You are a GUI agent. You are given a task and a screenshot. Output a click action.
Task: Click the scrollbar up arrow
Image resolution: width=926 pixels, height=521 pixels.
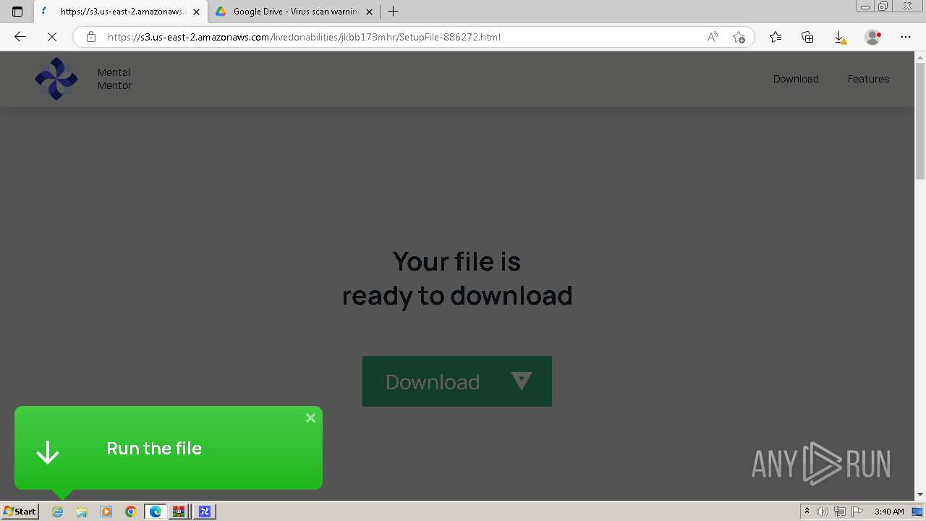coord(920,57)
